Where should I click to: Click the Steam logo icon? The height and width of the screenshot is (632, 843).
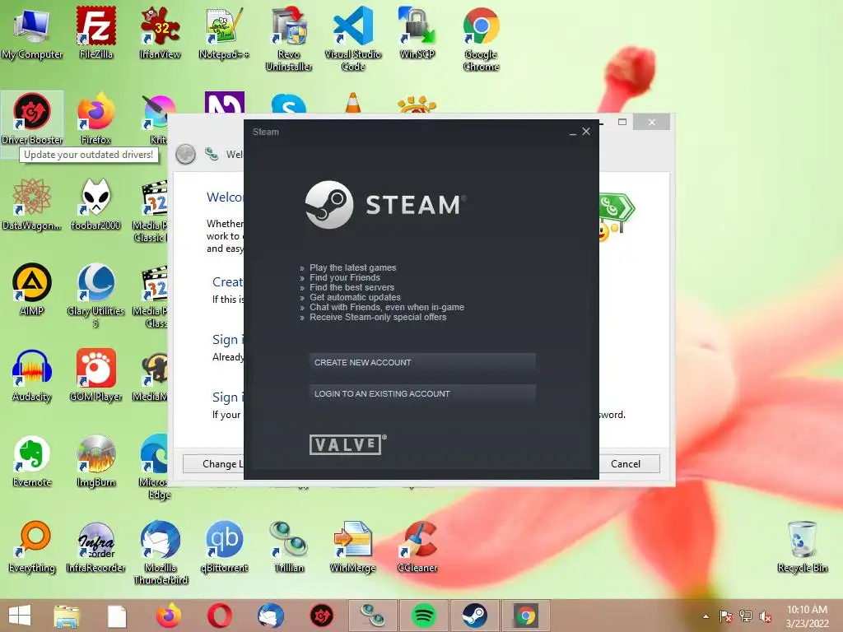click(x=329, y=205)
